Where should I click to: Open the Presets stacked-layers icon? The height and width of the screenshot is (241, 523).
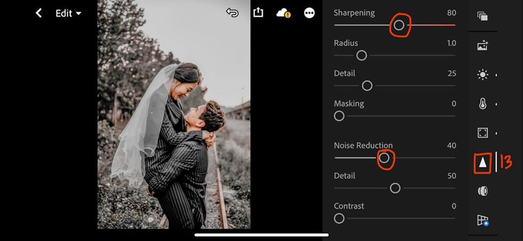482,16
